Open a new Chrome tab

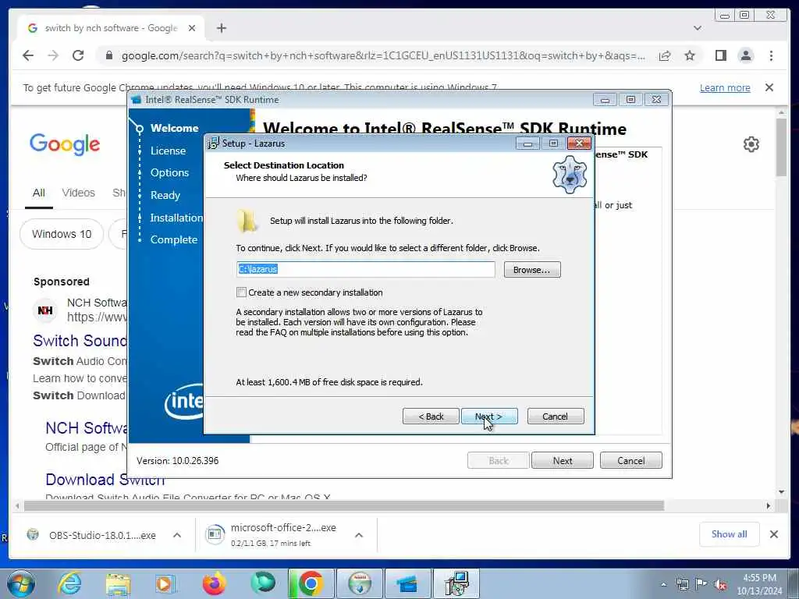(x=221, y=28)
